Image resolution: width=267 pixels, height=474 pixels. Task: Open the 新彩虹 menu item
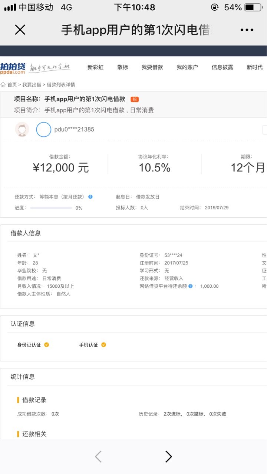click(95, 67)
